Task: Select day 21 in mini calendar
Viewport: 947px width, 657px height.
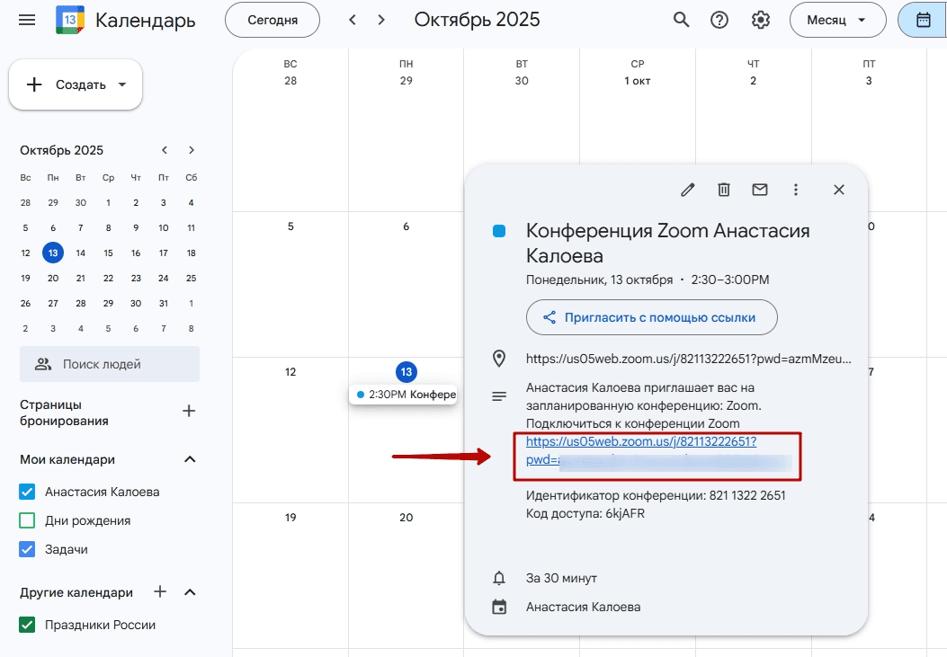Action: coord(81,278)
